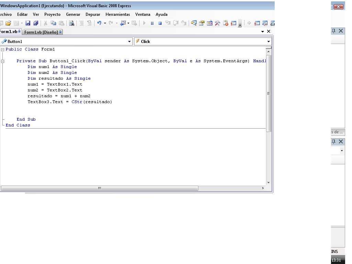Viewport: 352px width, 264px height.
Task: Collapse the Public Class Form1 region
Action: click(x=2, y=49)
